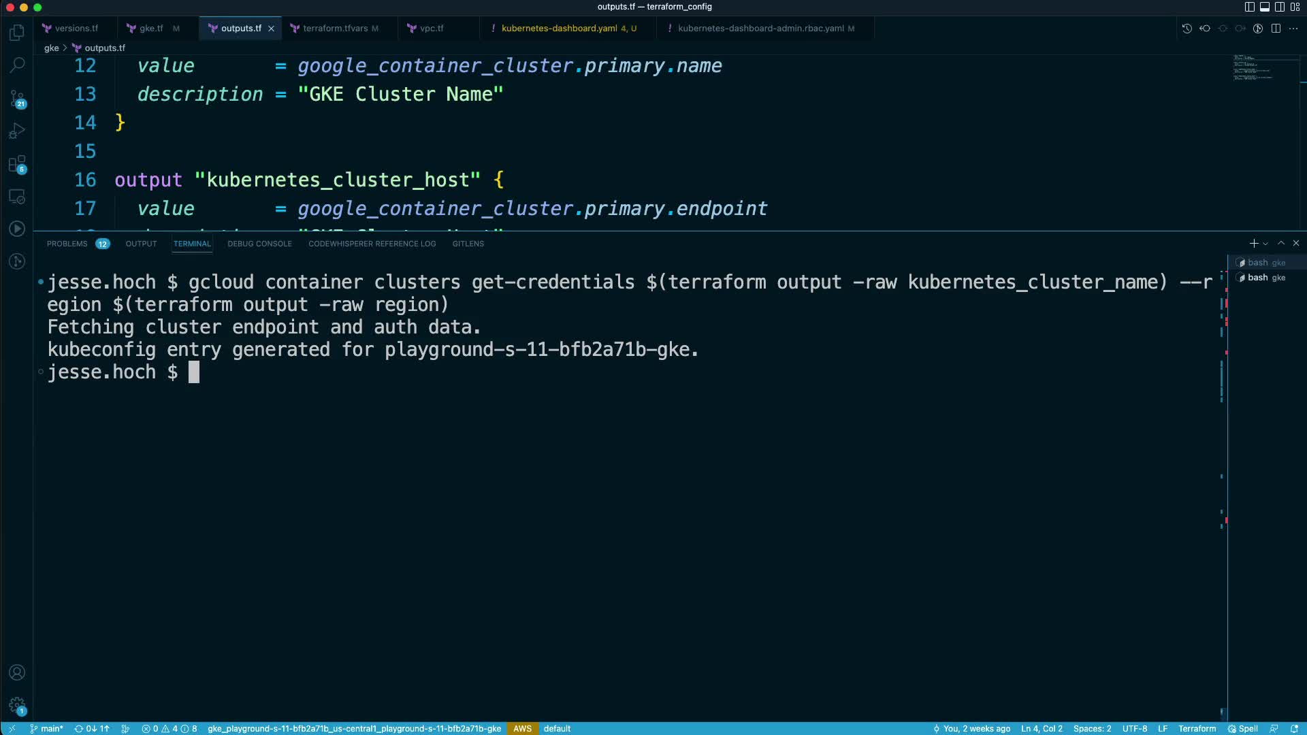1307x735 pixels.
Task: Toggle the primary side bar layout button
Action: click(1249, 7)
